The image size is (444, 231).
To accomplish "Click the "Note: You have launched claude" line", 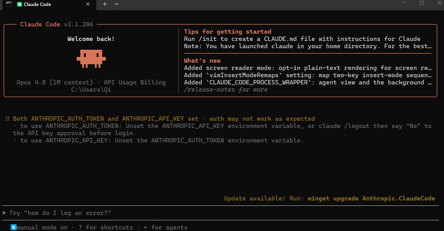I will (308, 46).
